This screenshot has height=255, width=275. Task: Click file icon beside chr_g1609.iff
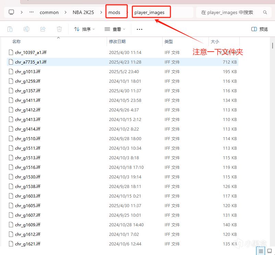11,225
